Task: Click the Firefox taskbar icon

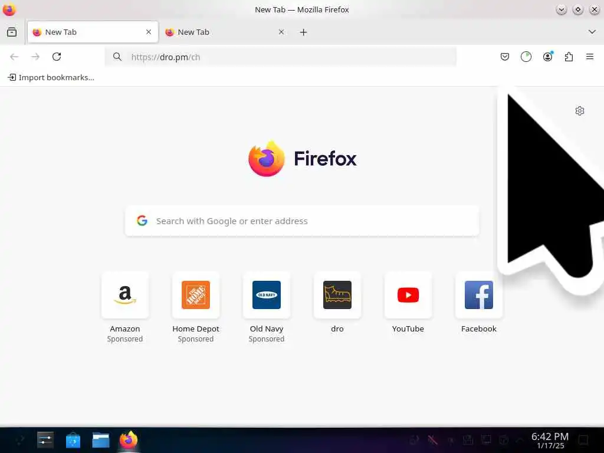Action: [128, 440]
